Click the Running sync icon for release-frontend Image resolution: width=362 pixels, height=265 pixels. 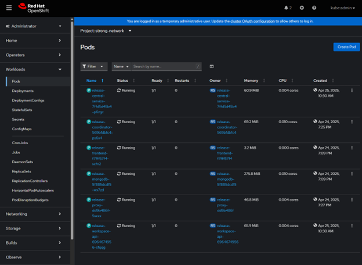(119, 148)
